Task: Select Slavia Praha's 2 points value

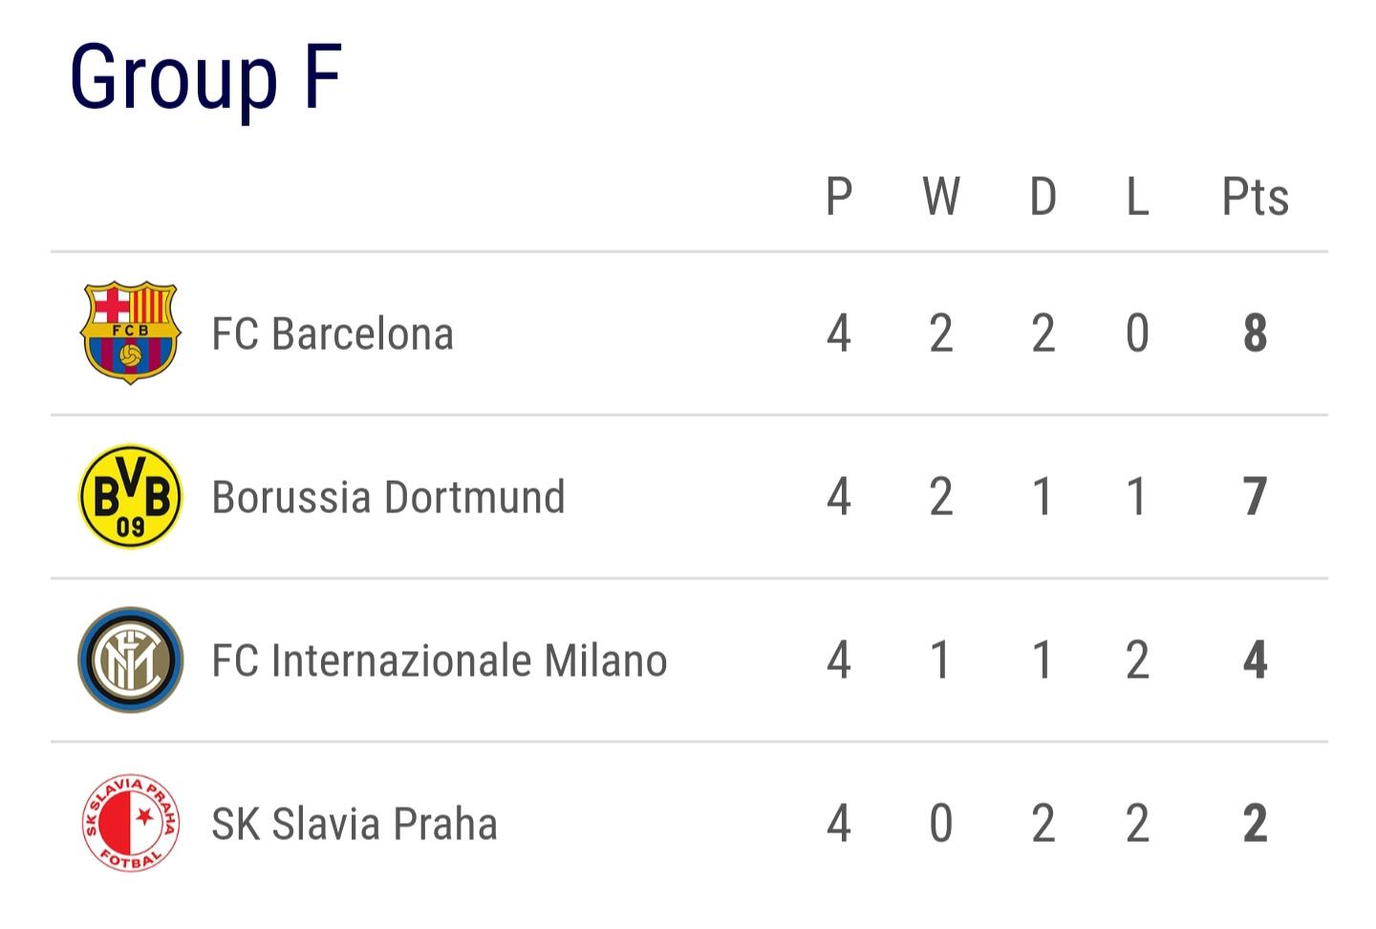Action: pyautogui.click(x=1256, y=824)
